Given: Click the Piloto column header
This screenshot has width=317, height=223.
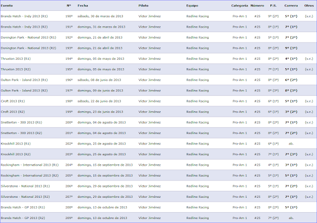Looking at the screenshot, I should pos(143,5).
